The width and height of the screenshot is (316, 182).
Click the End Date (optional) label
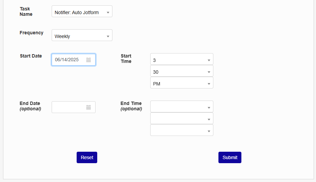30,106
